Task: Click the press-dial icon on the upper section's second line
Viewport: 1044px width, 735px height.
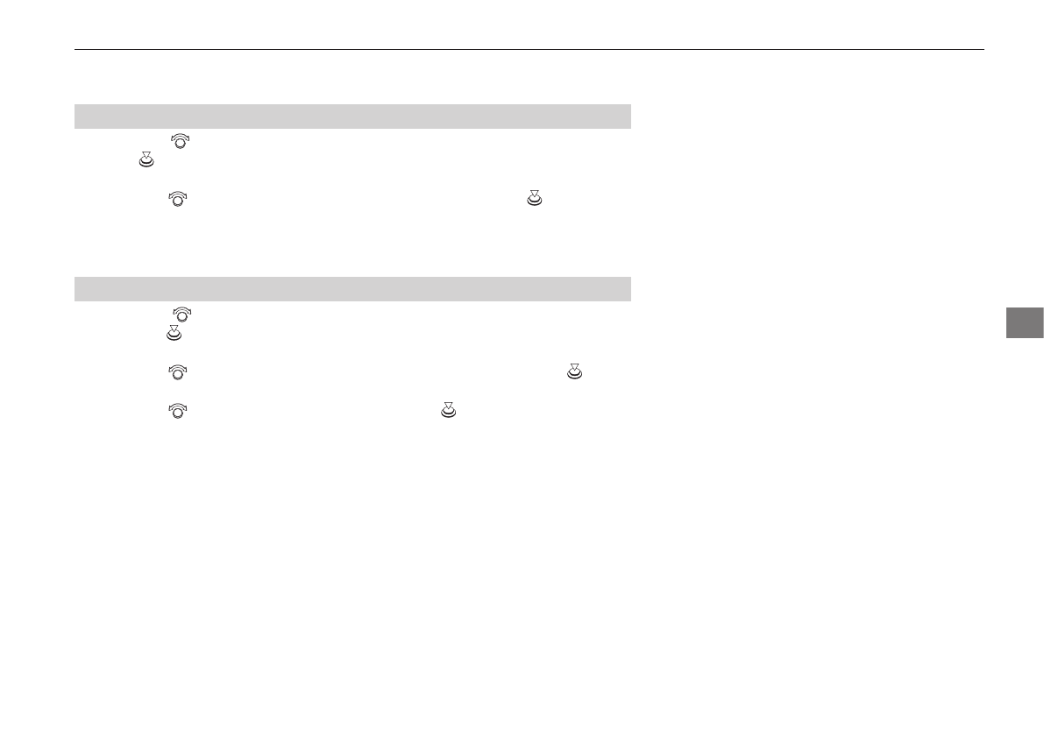Action: tap(146, 159)
